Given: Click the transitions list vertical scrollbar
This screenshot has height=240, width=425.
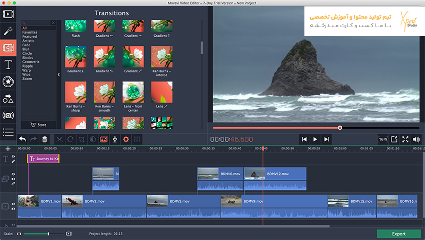Looking at the screenshot, I should pyautogui.click(x=202, y=47).
